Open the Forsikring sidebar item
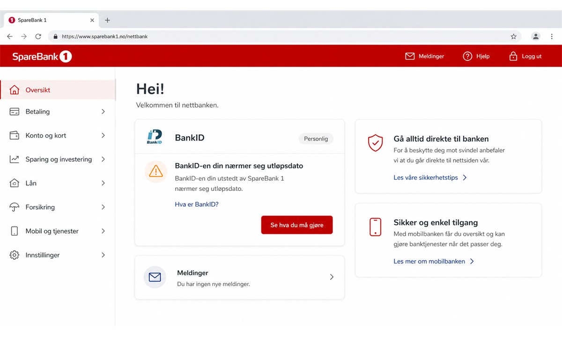 coord(58,207)
